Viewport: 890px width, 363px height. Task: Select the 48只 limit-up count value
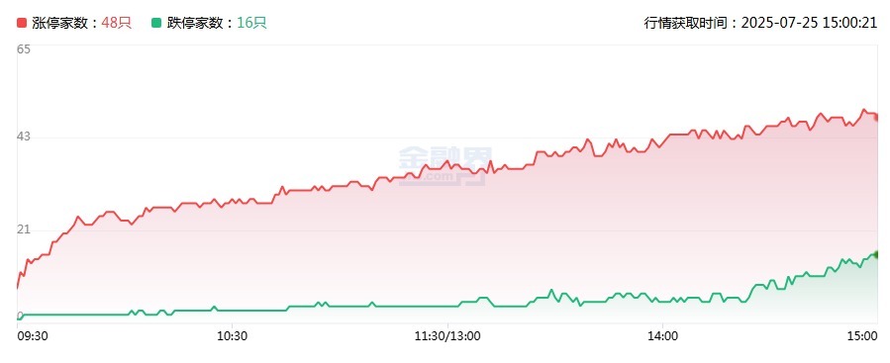(x=117, y=23)
